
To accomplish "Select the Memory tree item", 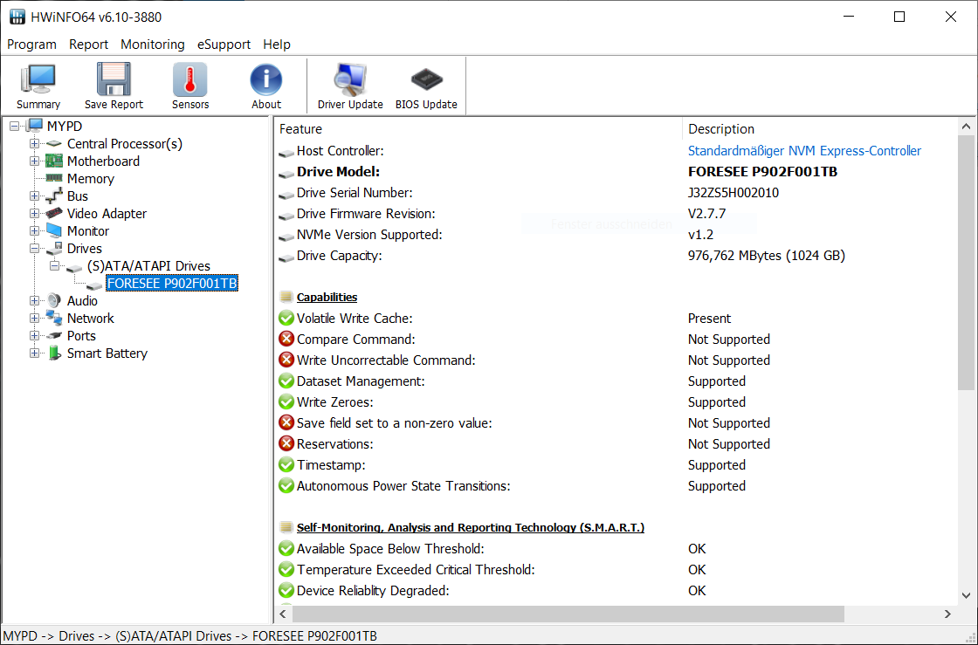I will (x=91, y=179).
